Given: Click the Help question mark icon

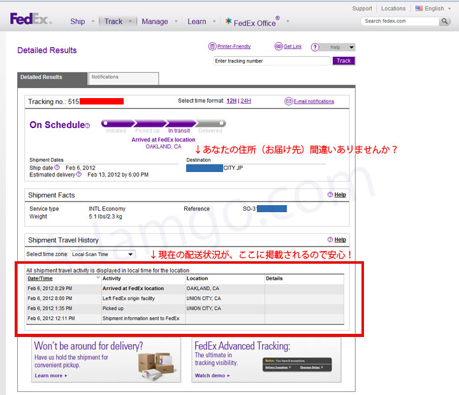Looking at the screenshot, I should 315,47.
